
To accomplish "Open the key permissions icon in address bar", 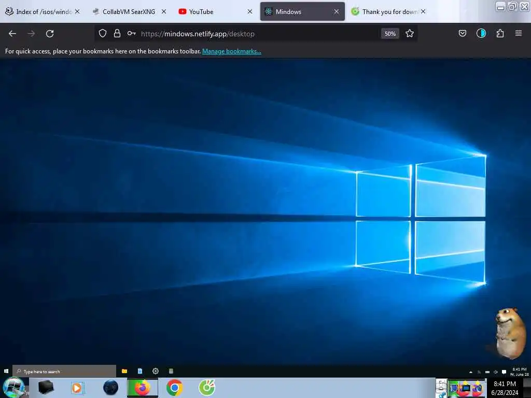I will click(x=131, y=33).
